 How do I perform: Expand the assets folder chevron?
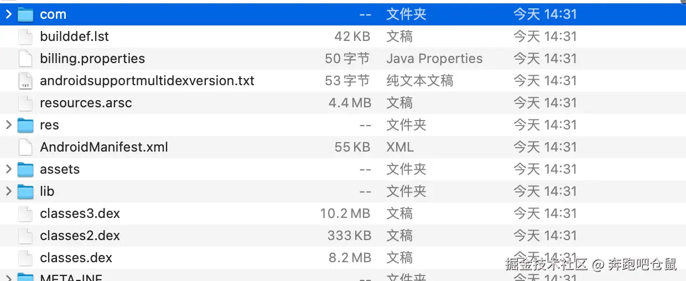[x=8, y=169]
